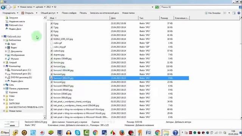Image resolution: width=242 pixels, height=136 pixels.
Task: Open the Общий доступ menu
Action: click(x=50, y=13)
